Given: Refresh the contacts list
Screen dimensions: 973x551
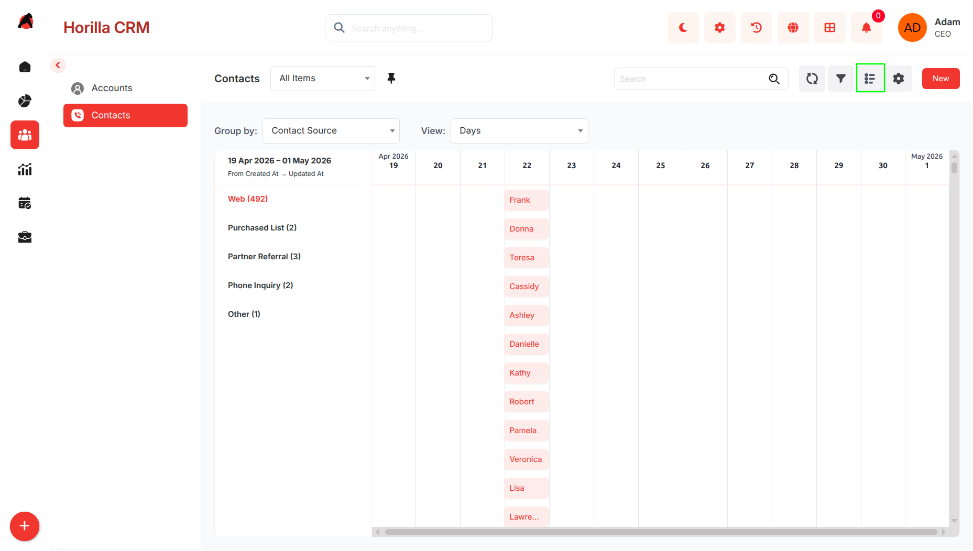Looking at the screenshot, I should pyautogui.click(x=812, y=79).
